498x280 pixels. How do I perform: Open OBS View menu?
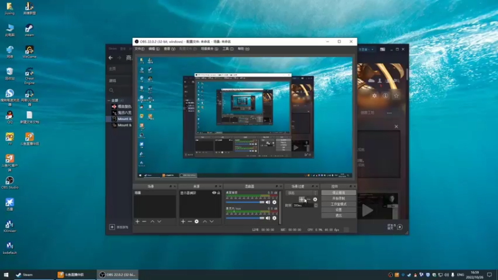coord(169,49)
